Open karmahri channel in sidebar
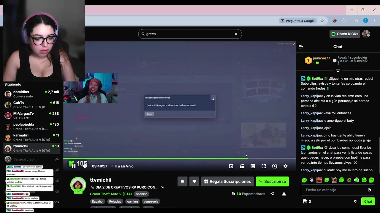The height and width of the screenshot is (213, 380). pos(31,137)
